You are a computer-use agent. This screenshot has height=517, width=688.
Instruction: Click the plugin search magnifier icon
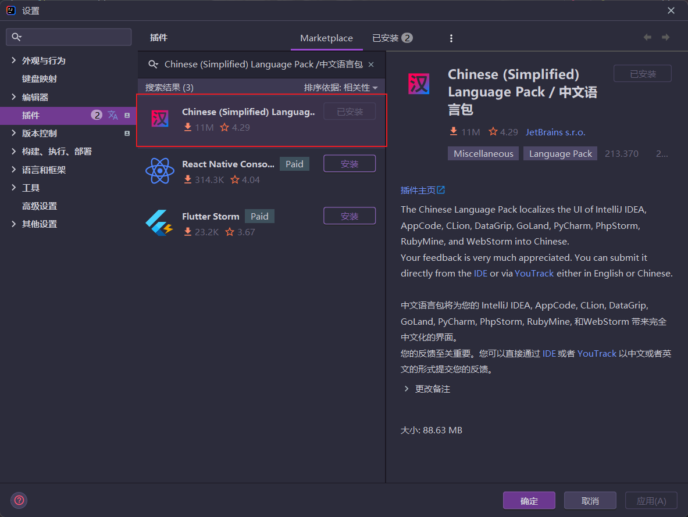pyautogui.click(x=153, y=64)
